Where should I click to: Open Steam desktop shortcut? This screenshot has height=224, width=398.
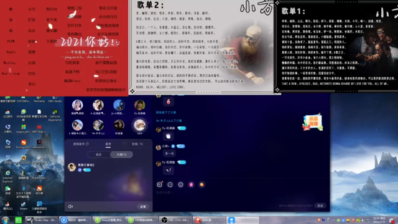coord(24,206)
